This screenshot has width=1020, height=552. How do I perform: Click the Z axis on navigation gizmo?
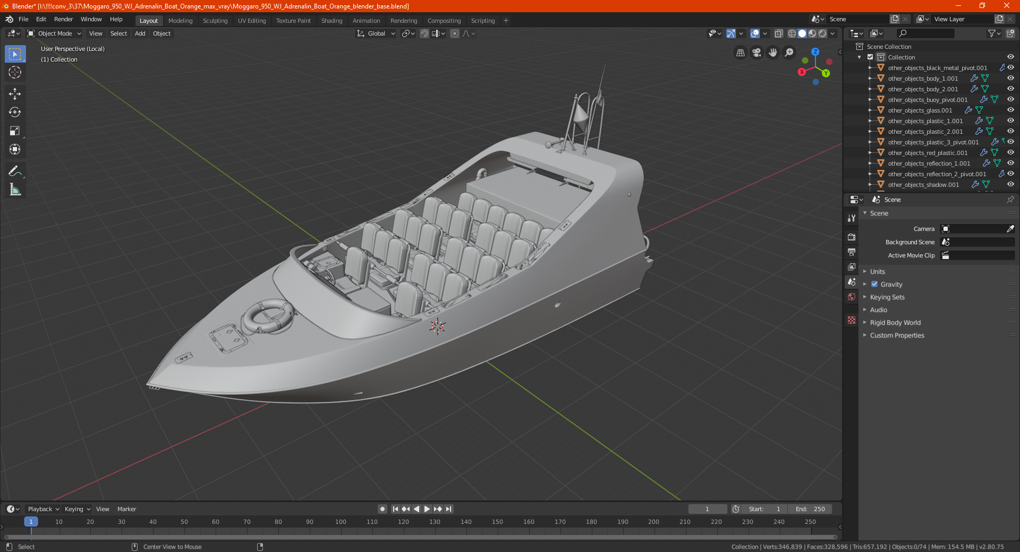(x=815, y=52)
